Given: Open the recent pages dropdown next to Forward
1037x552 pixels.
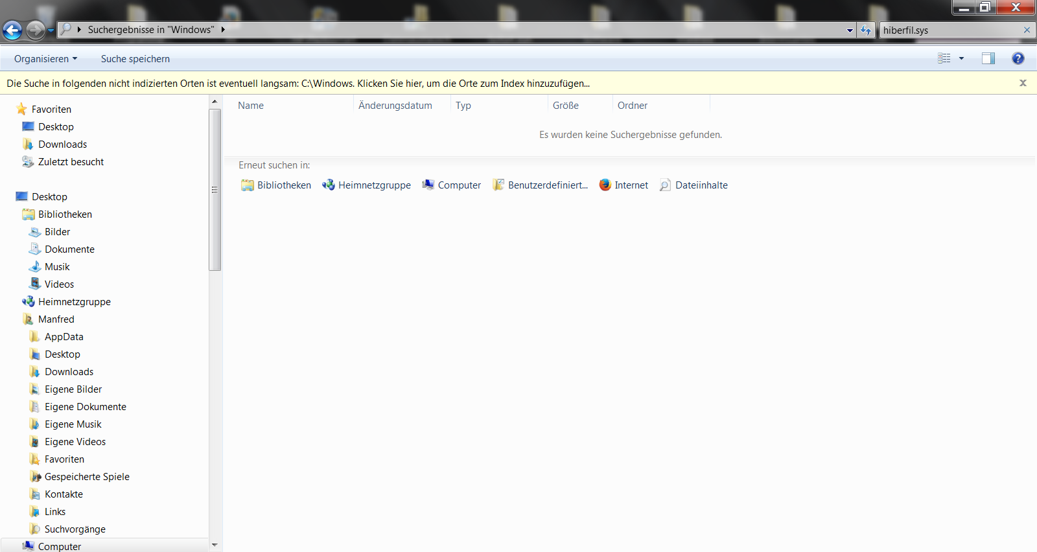Looking at the screenshot, I should point(51,30).
